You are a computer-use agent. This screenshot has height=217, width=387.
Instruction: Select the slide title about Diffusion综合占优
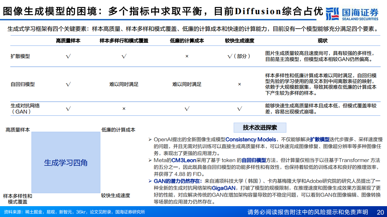click(x=163, y=11)
